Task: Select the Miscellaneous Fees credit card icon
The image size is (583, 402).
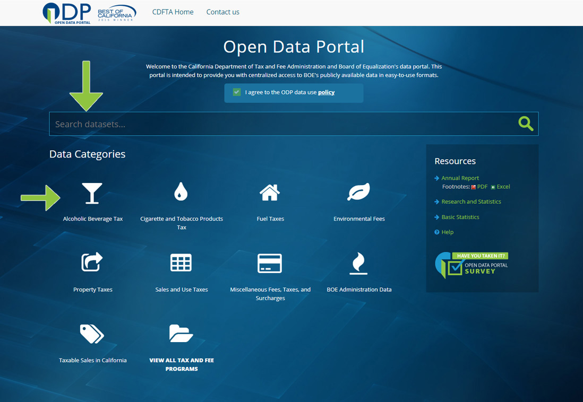Action: pos(270,263)
